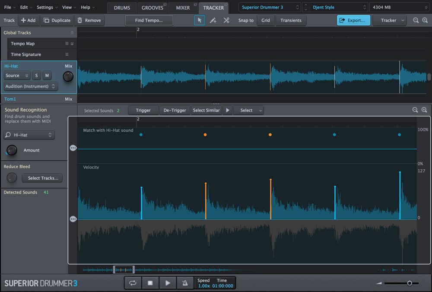Open Tempo Map list menu icon

[x=67, y=44]
